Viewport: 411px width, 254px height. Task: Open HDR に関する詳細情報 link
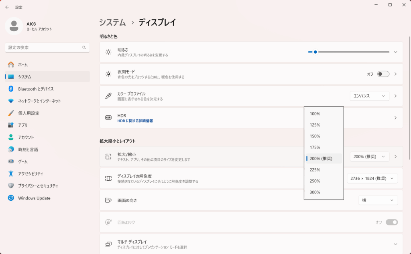pos(135,121)
